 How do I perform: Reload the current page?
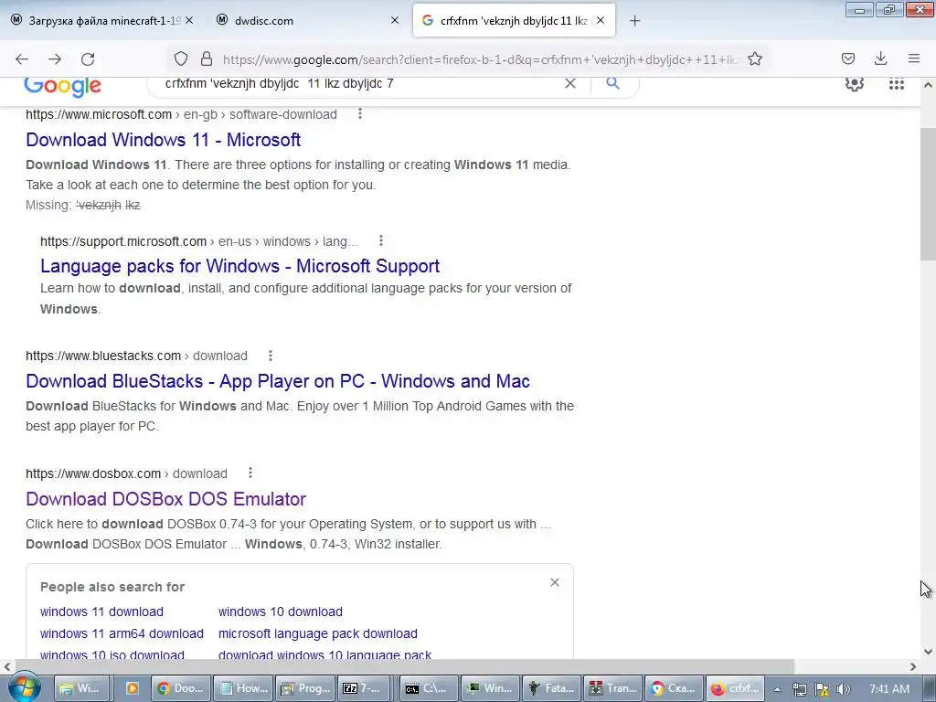click(88, 59)
